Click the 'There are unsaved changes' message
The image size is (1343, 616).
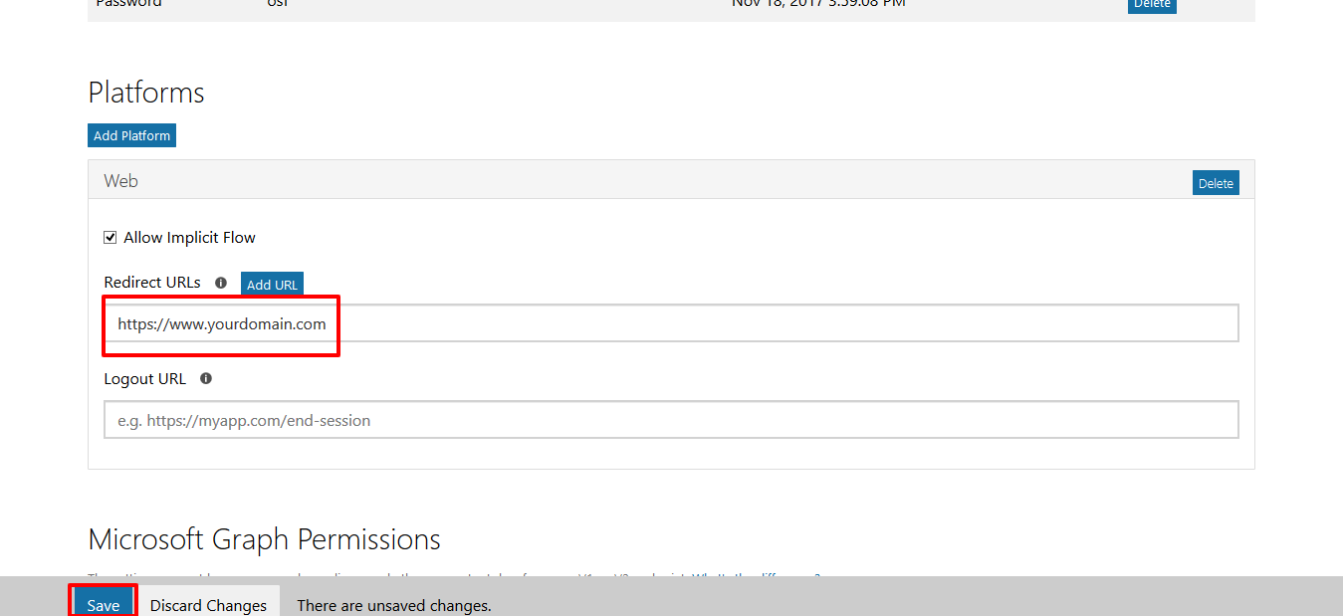(394, 605)
